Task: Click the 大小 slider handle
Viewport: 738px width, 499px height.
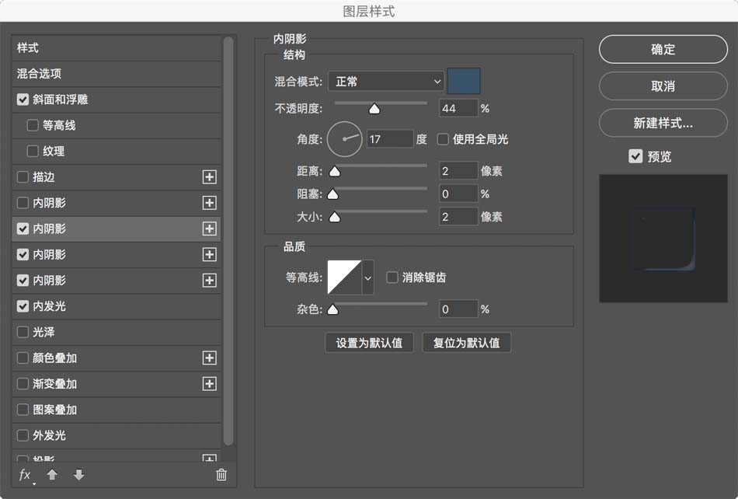Action: [x=335, y=217]
